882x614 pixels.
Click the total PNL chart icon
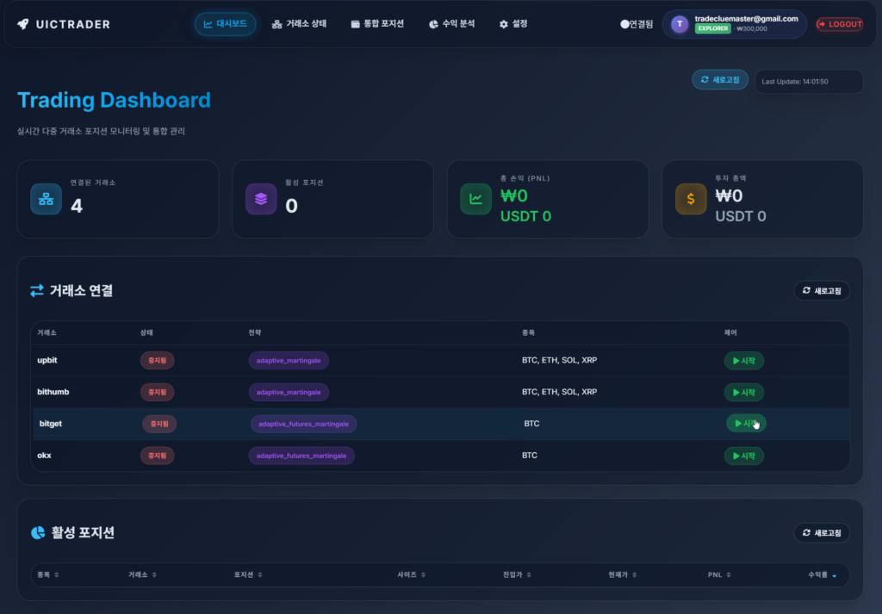coord(475,199)
